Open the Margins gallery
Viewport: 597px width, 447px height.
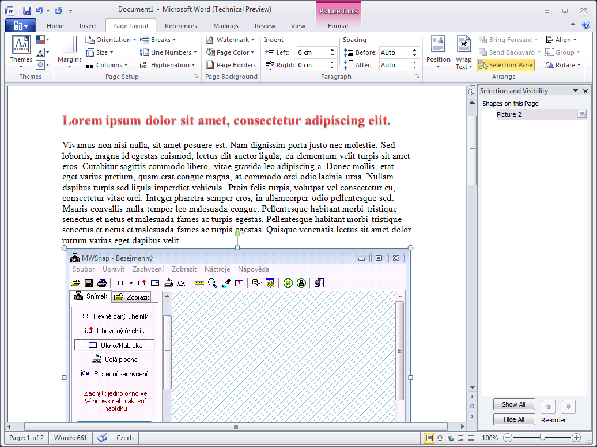pyautogui.click(x=69, y=52)
